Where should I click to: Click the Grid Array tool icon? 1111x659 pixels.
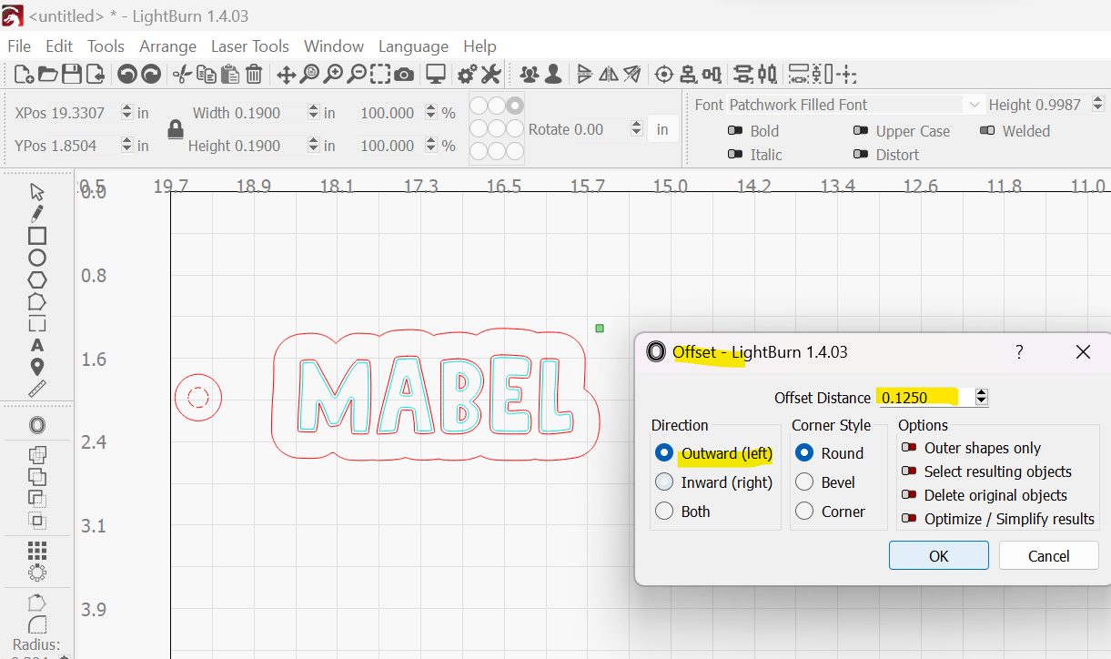point(37,550)
